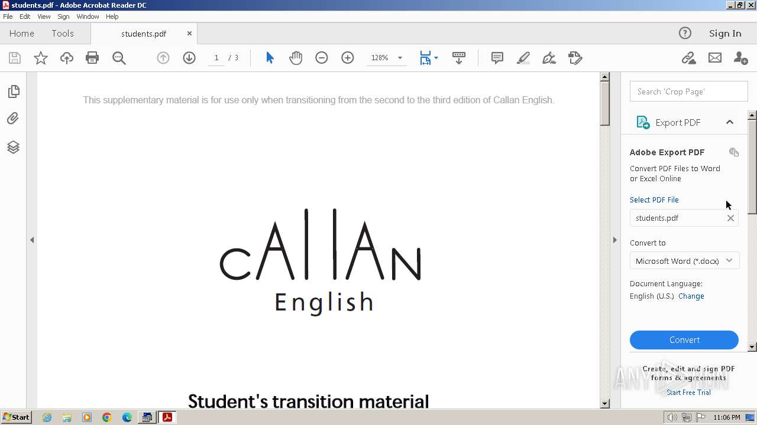Switch to the Tools tab
The height and width of the screenshot is (425, 757).
(63, 34)
